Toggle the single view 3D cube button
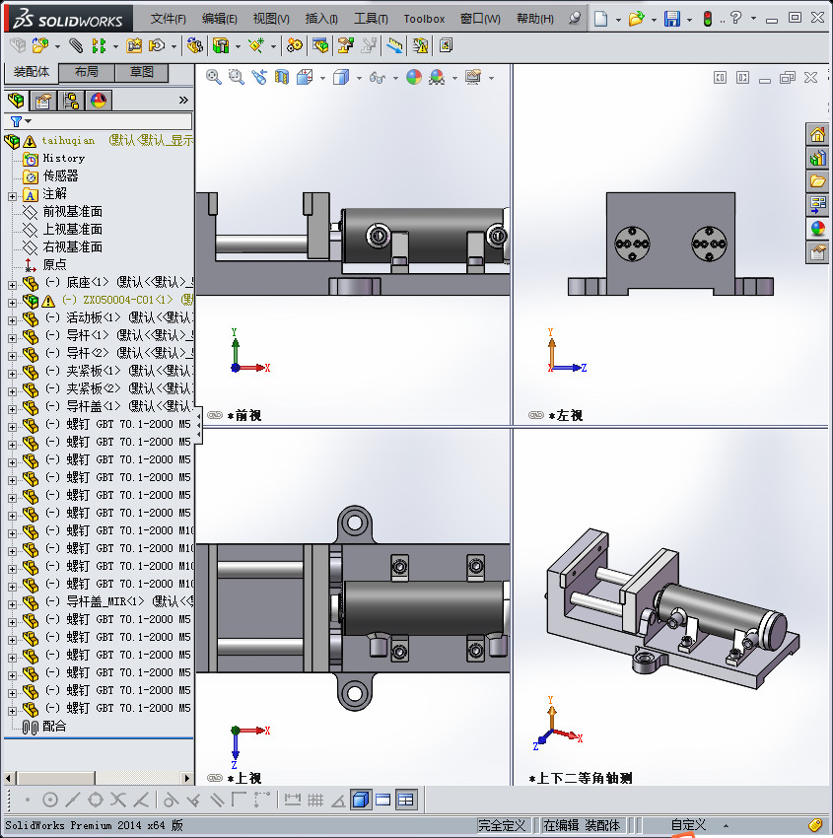Screen dimensions: 833x838 361,800
